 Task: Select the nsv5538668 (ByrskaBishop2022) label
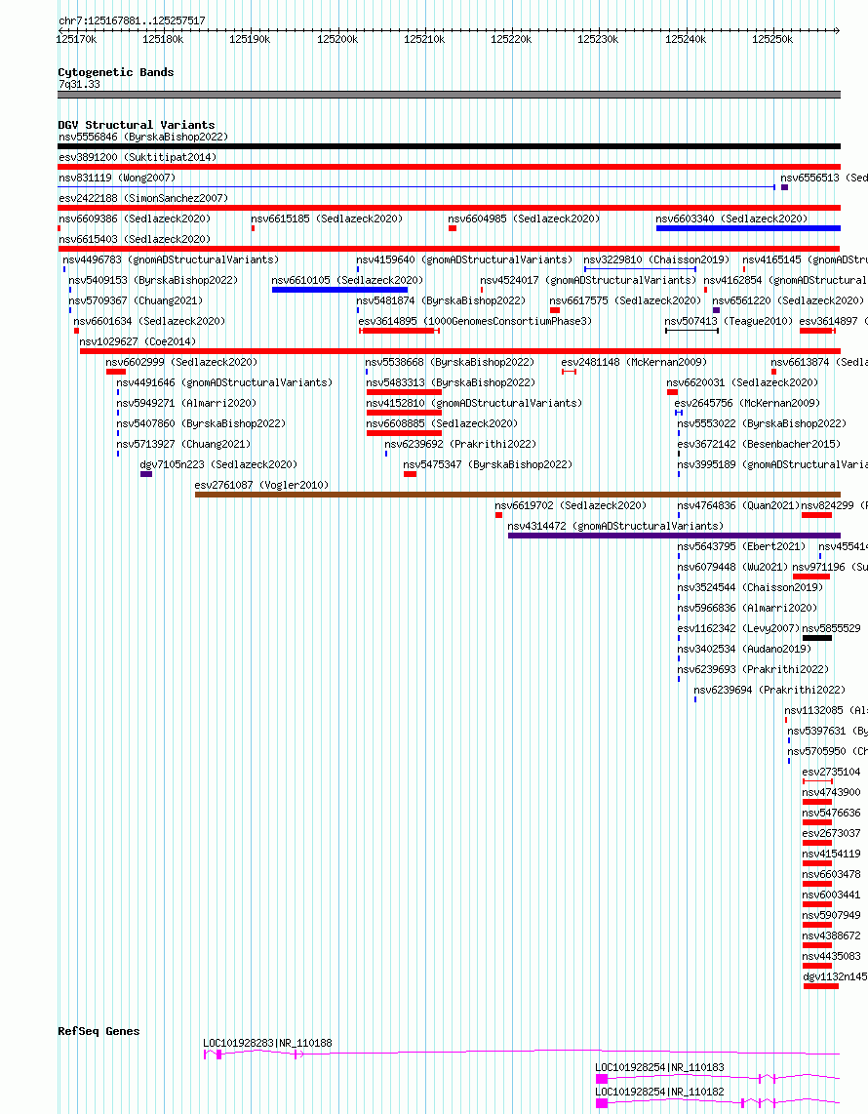point(450,362)
